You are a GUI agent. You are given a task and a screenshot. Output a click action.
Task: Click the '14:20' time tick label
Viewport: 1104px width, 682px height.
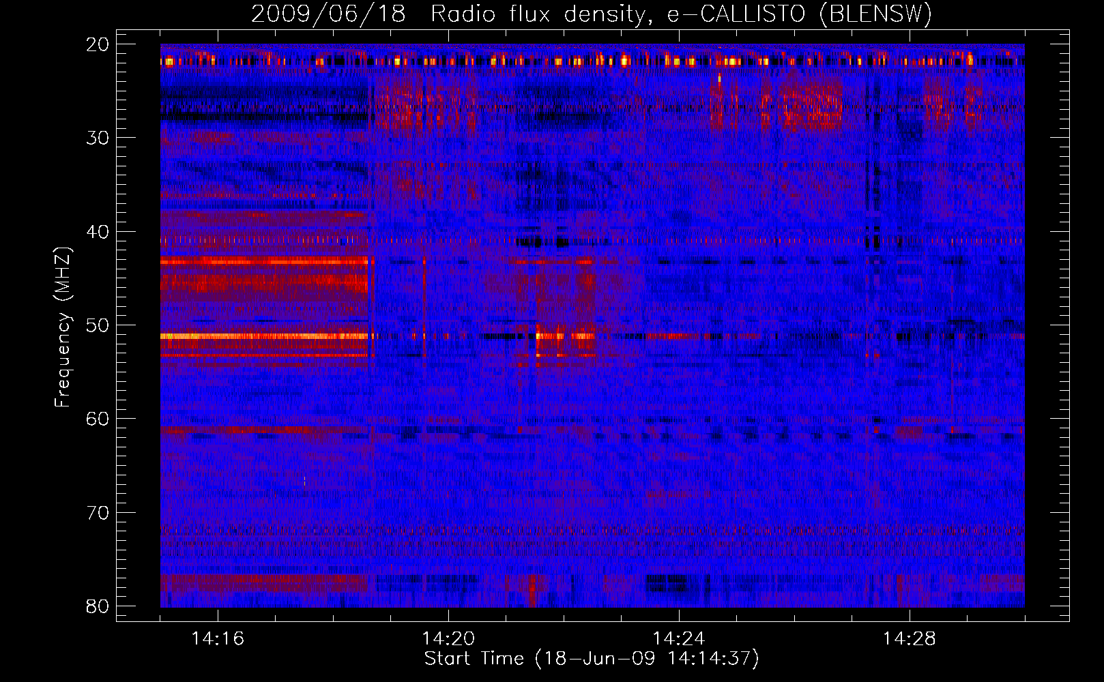coord(448,639)
